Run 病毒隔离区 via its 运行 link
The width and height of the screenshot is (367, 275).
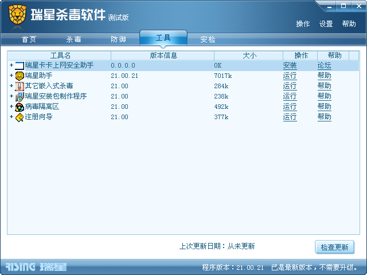click(x=290, y=107)
